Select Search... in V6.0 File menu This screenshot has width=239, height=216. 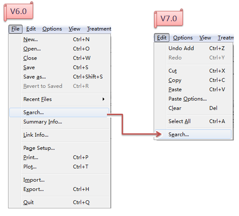pyautogui.click(x=59, y=112)
